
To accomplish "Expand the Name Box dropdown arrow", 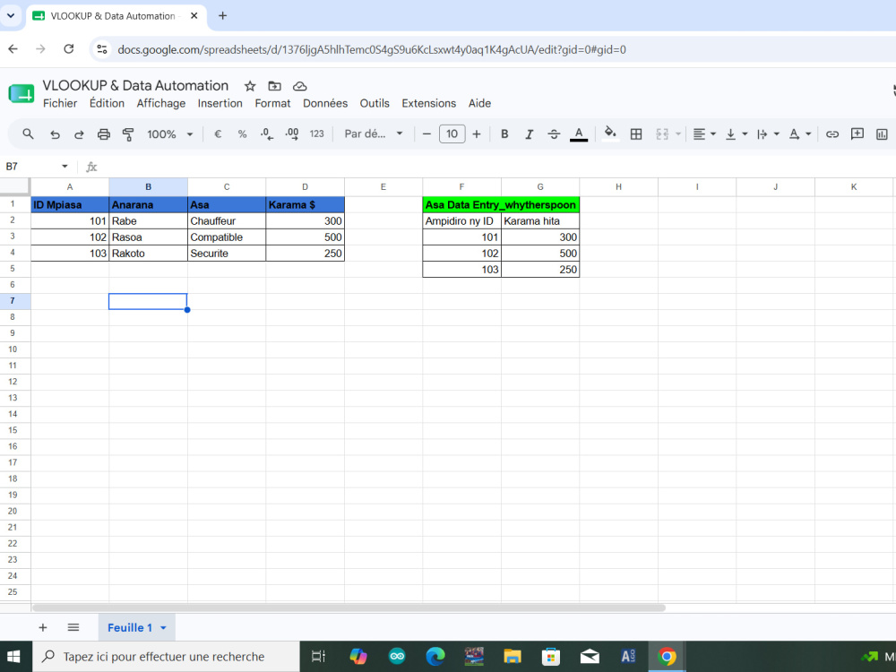I will click(65, 167).
